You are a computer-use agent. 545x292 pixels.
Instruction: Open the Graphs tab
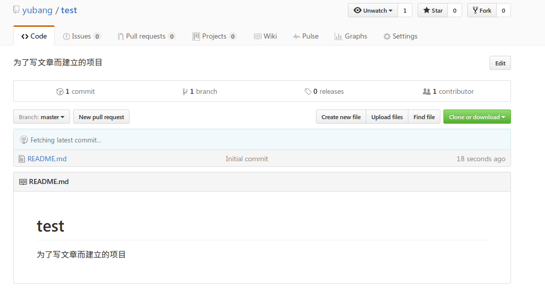(x=350, y=36)
